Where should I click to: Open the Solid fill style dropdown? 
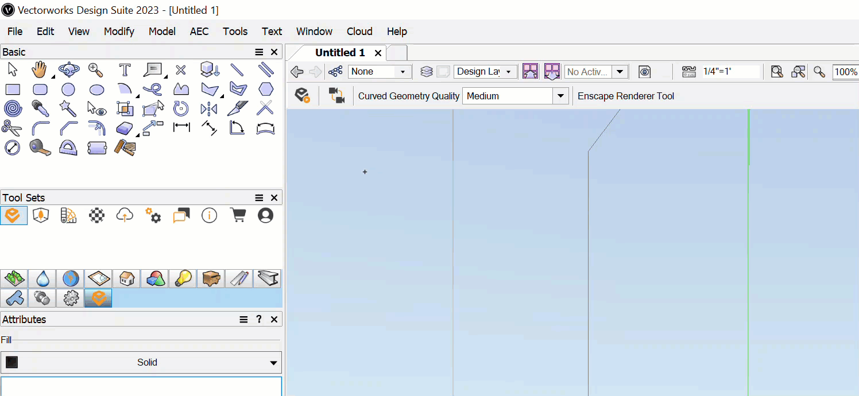pyautogui.click(x=141, y=362)
